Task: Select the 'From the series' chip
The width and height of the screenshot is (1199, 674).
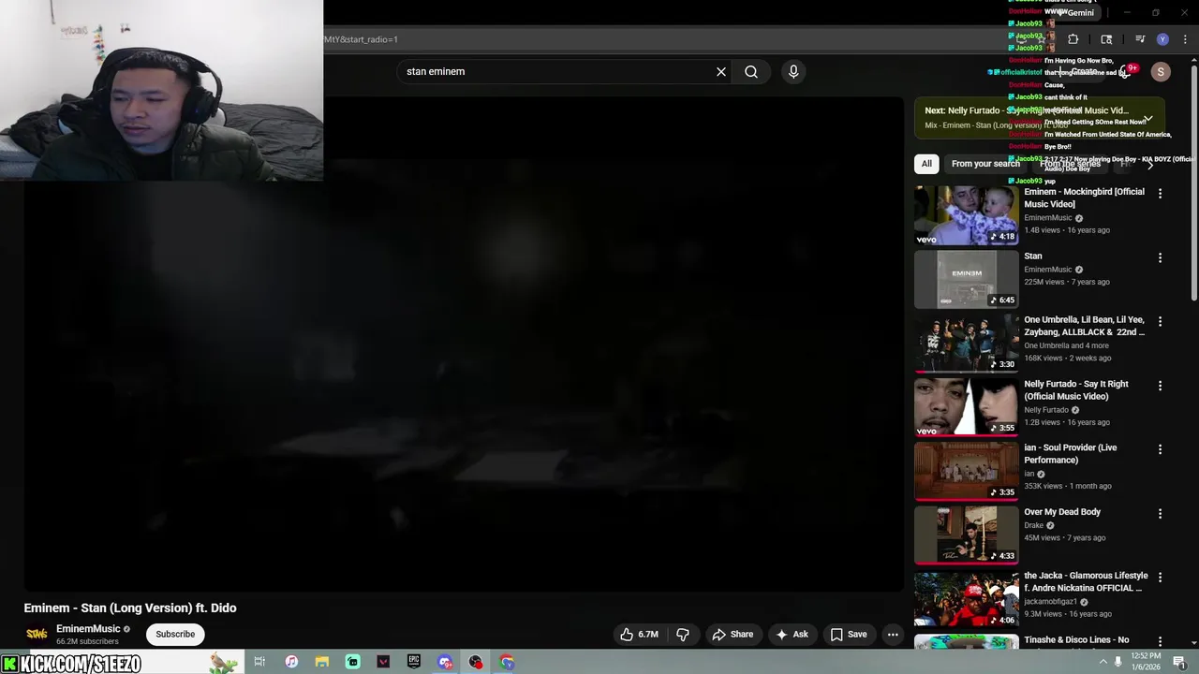Action: 1070,164
